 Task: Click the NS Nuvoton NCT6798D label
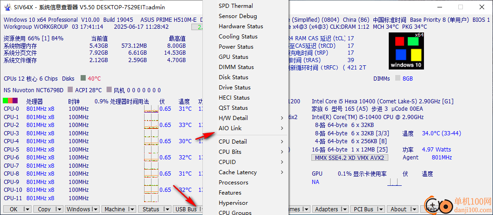tap(33, 90)
